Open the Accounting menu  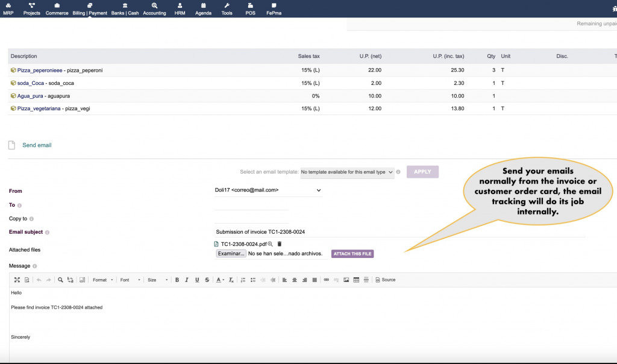[x=154, y=9]
